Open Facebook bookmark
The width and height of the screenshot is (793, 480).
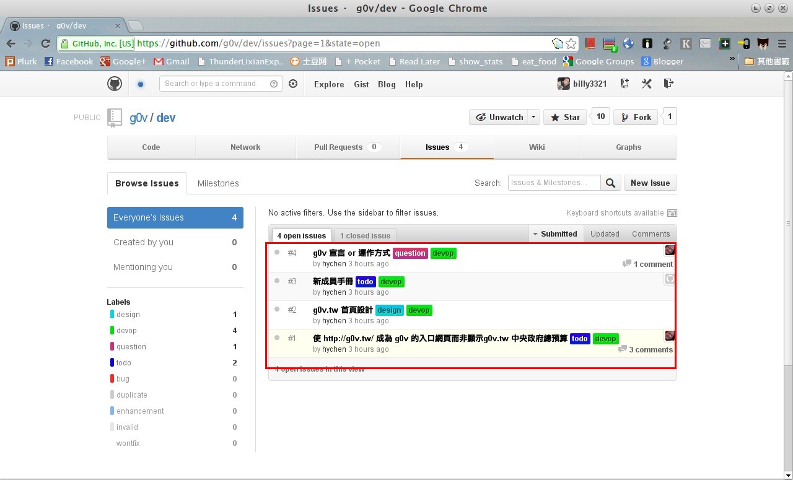[x=69, y=61]
